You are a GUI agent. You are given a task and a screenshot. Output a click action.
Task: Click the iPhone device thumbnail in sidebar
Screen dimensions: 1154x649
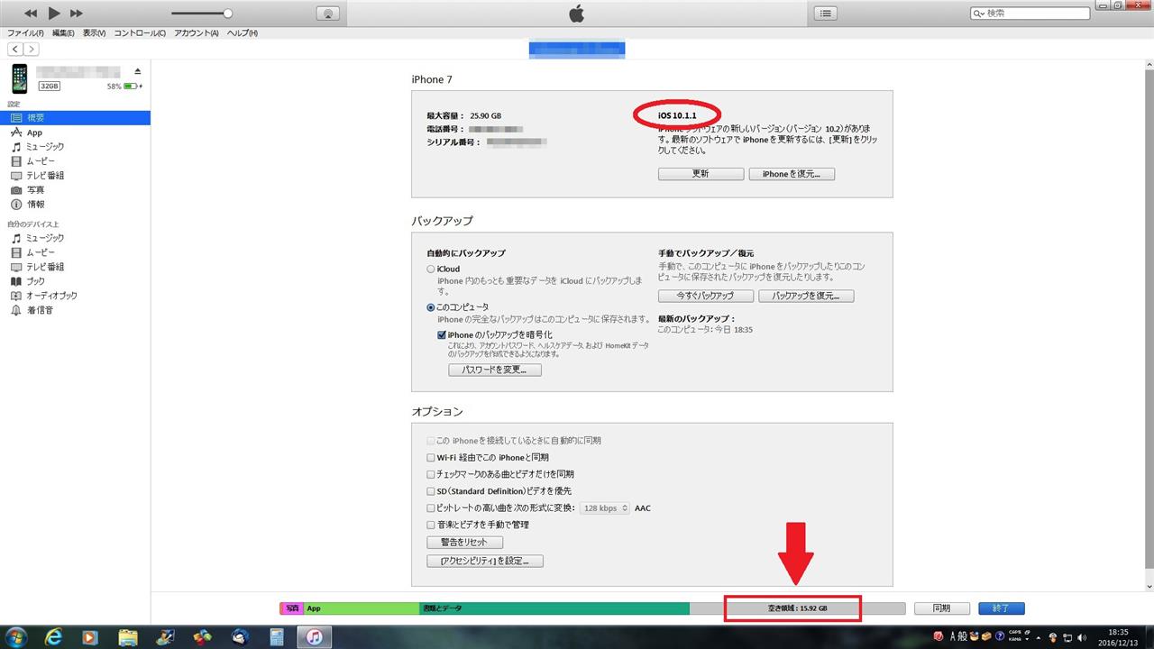click(19, 78)
